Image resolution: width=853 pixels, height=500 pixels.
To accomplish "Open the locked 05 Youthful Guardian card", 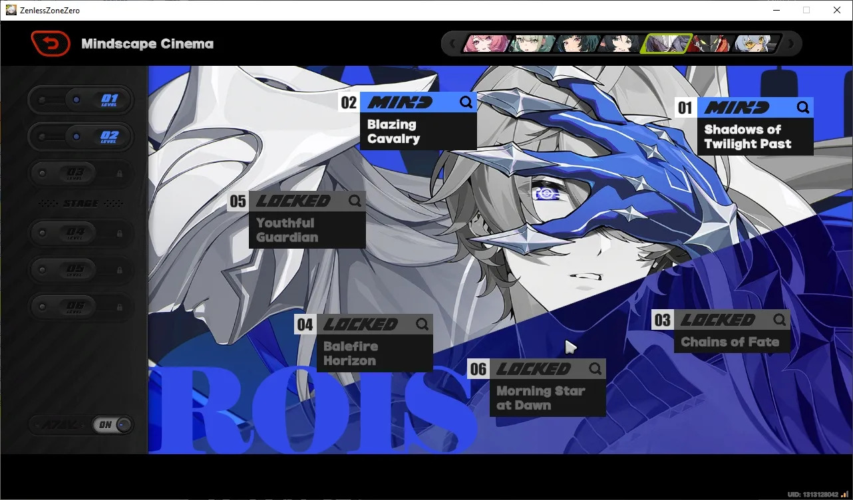I will [297, 219].
